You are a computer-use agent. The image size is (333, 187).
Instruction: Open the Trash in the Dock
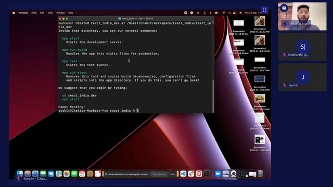(260, 173)
